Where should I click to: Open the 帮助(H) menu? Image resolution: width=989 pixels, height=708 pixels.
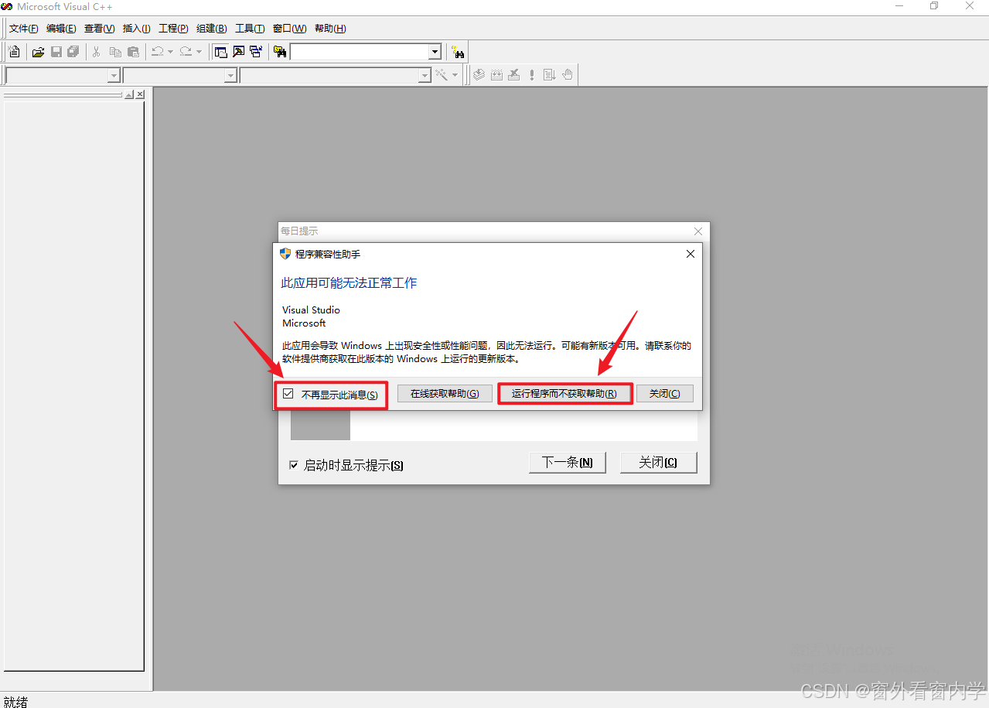(330, 29)
